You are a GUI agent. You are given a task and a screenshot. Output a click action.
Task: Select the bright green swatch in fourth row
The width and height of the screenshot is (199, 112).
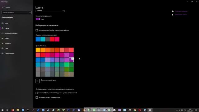(67, 65)
